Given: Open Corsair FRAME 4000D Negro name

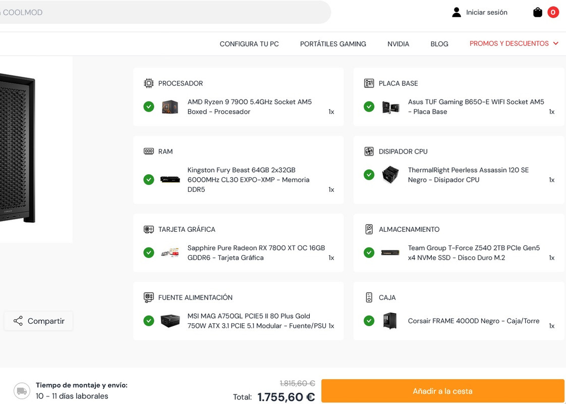Looking at the screenshot, I should click(474, 321).
